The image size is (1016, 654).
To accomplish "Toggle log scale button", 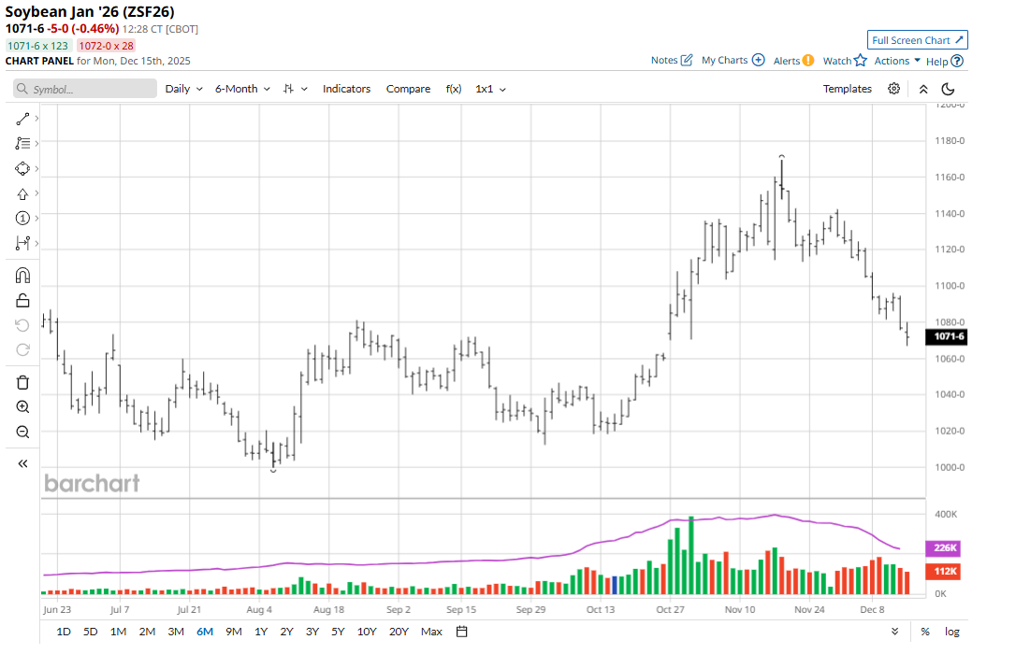I will 951,632.
